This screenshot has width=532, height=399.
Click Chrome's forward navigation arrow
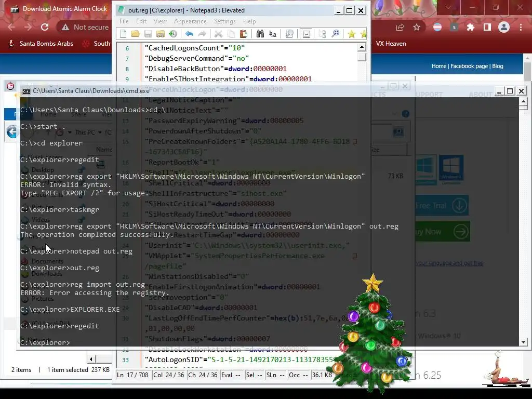click(28, 27)
